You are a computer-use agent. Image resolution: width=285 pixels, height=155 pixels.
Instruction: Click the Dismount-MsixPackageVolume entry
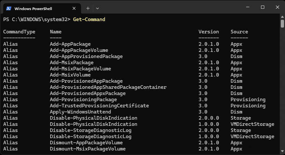88,149
